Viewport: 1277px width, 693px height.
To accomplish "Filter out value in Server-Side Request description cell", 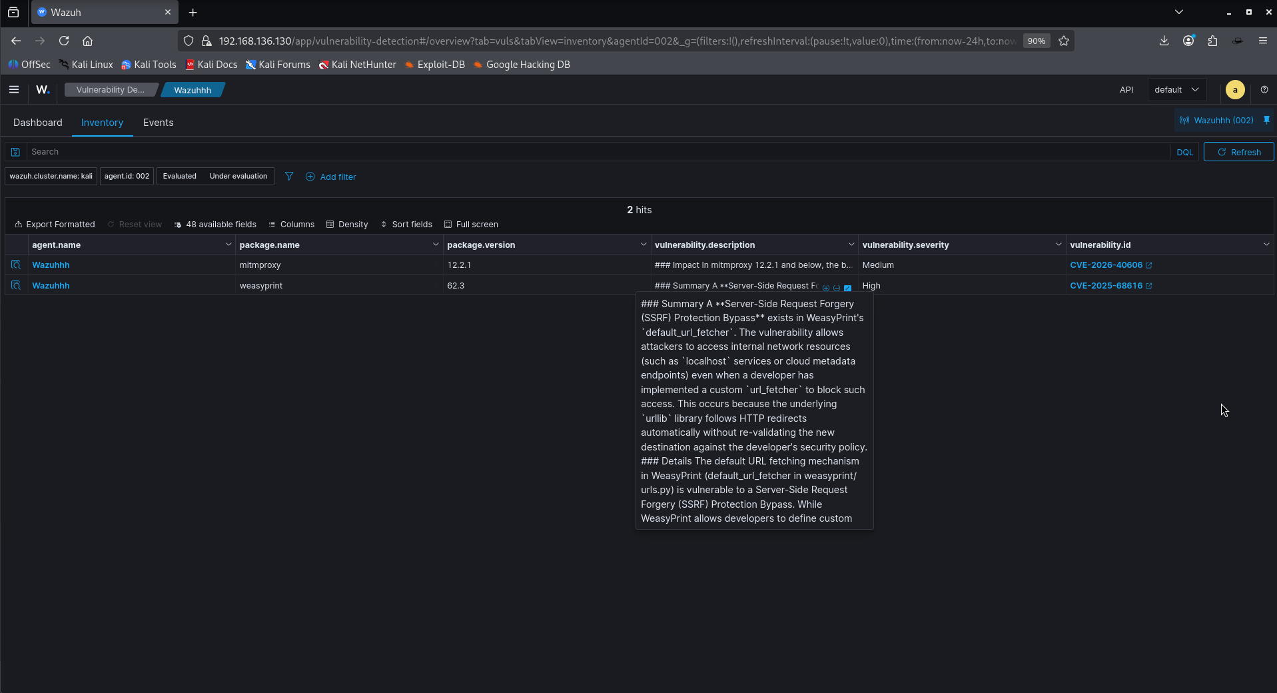I will [837, 288].
